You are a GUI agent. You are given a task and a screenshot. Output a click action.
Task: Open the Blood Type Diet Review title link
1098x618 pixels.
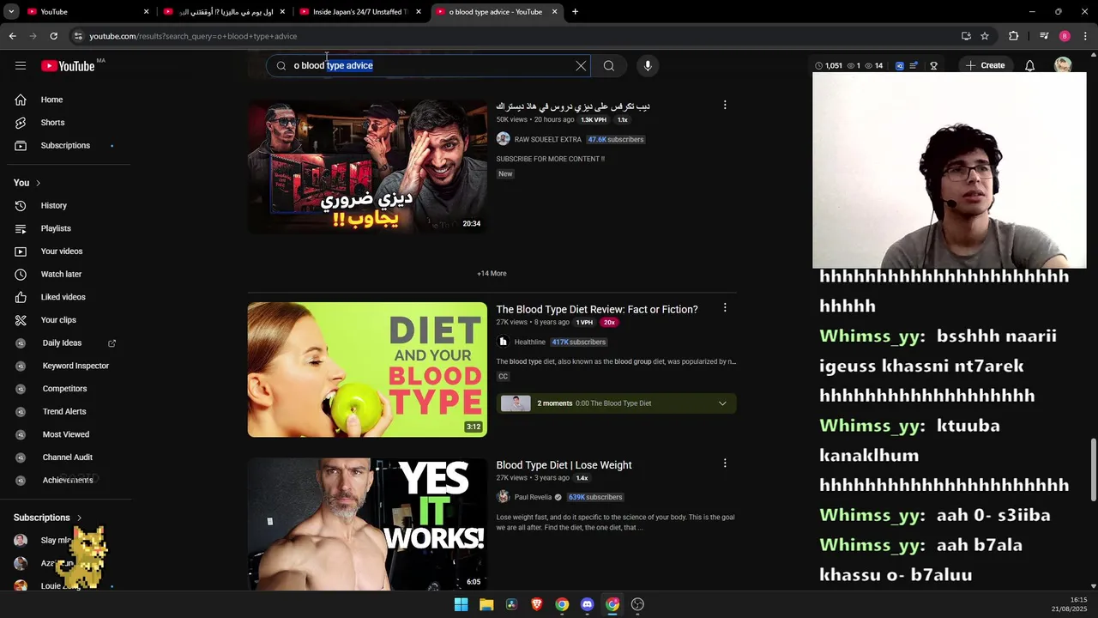[x=597, y=309]
